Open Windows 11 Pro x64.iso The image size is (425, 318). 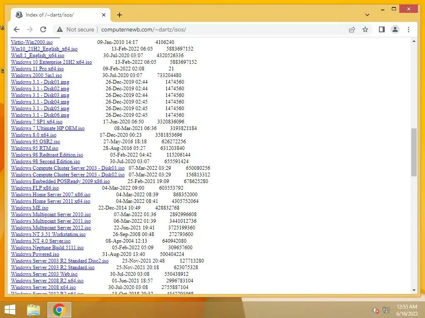tap(37, 69)
